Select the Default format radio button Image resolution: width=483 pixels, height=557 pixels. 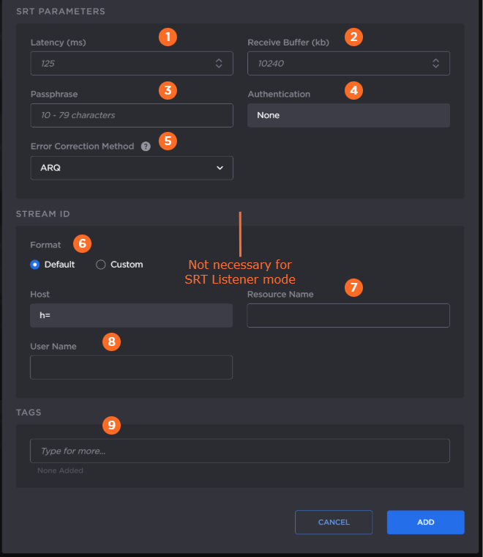pyautogui.click(x=34, y=265)
